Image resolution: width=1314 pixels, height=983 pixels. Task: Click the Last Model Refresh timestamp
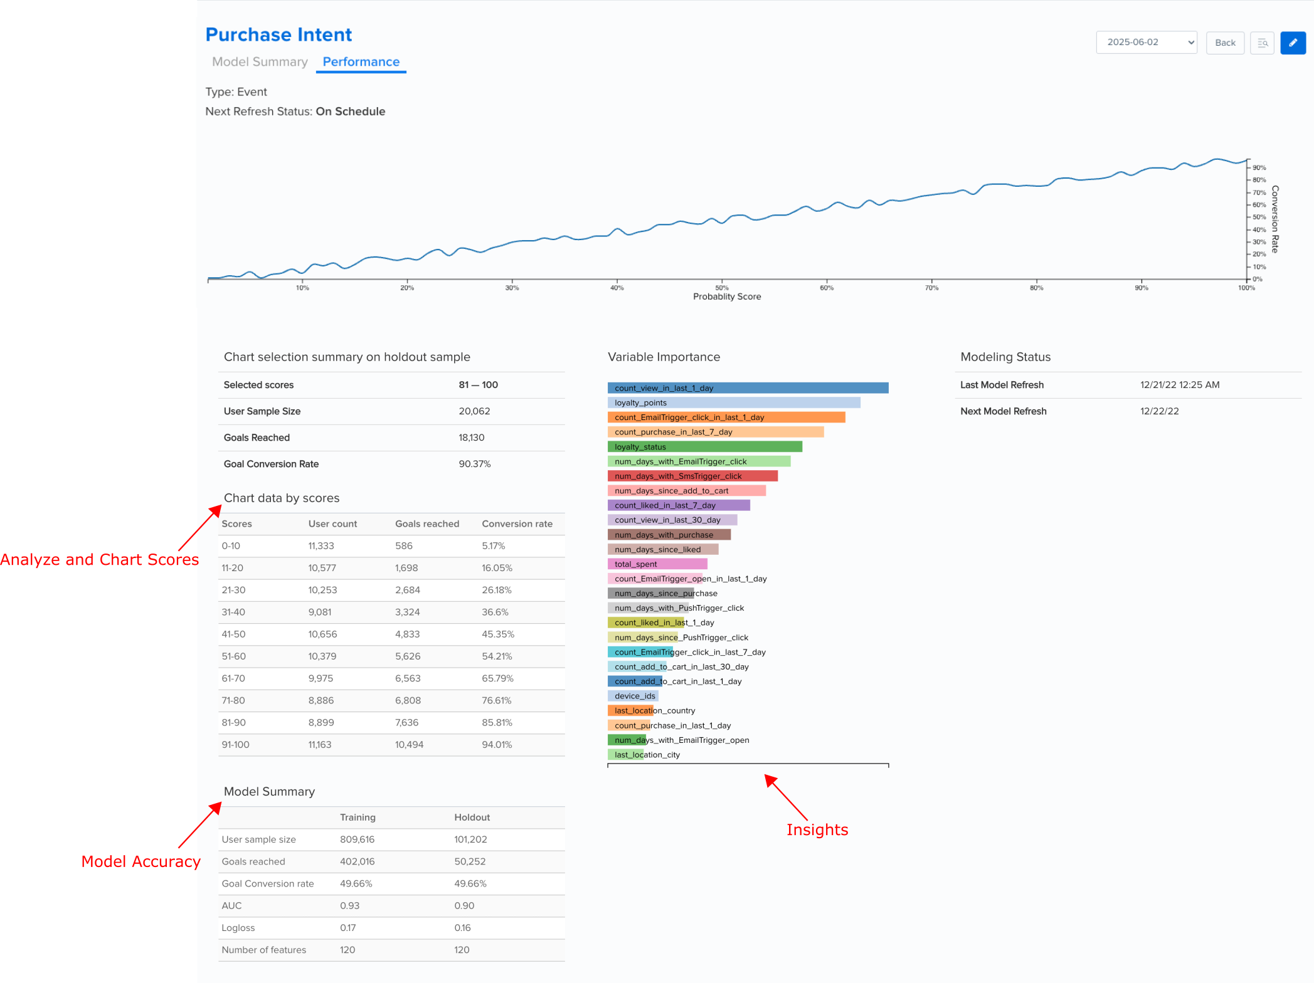tap(1180, 385)
